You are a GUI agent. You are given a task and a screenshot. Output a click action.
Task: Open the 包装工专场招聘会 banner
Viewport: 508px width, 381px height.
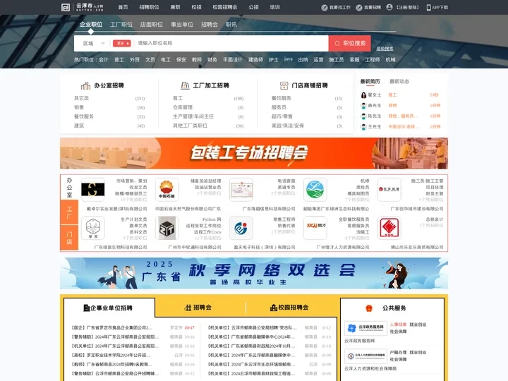[254, 153]
